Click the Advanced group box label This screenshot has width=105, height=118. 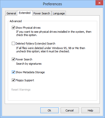16,21
